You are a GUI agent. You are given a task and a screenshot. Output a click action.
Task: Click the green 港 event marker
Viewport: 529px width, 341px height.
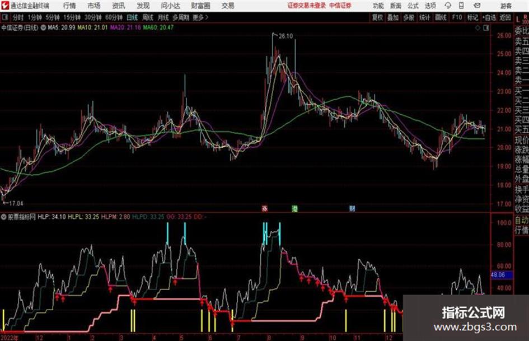click(x=295, y=208)
